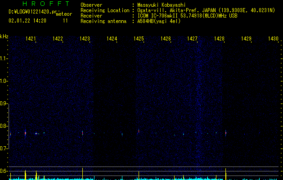Select the ICOM IC-706mkII receiver description
283x180 pixels.
click(187, 16)
